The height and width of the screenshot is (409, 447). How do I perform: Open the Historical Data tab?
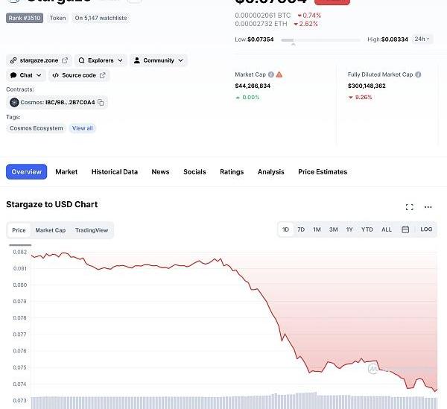click(115, 172)
